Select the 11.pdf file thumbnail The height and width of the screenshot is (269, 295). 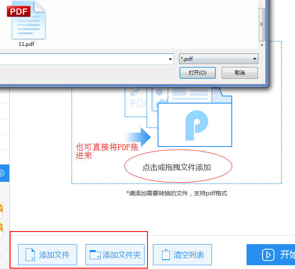pyautogui.click(x=26, y=20)
